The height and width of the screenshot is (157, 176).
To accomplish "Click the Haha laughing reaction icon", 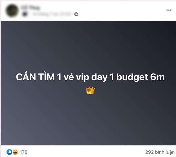I will (15, 152).
